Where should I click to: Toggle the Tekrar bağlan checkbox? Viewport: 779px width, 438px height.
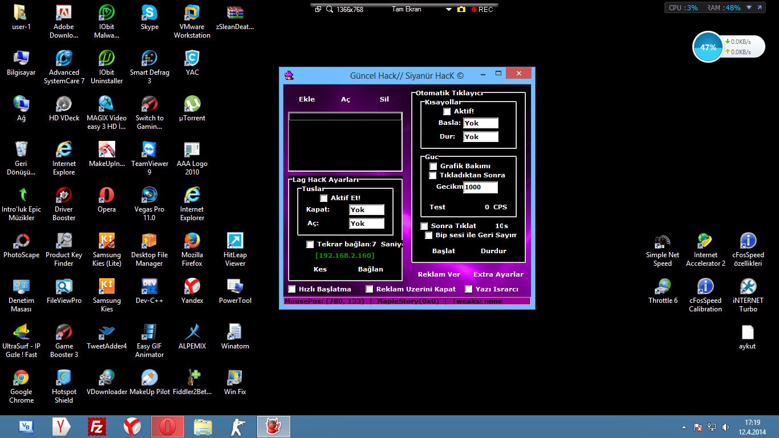[310, 245]
